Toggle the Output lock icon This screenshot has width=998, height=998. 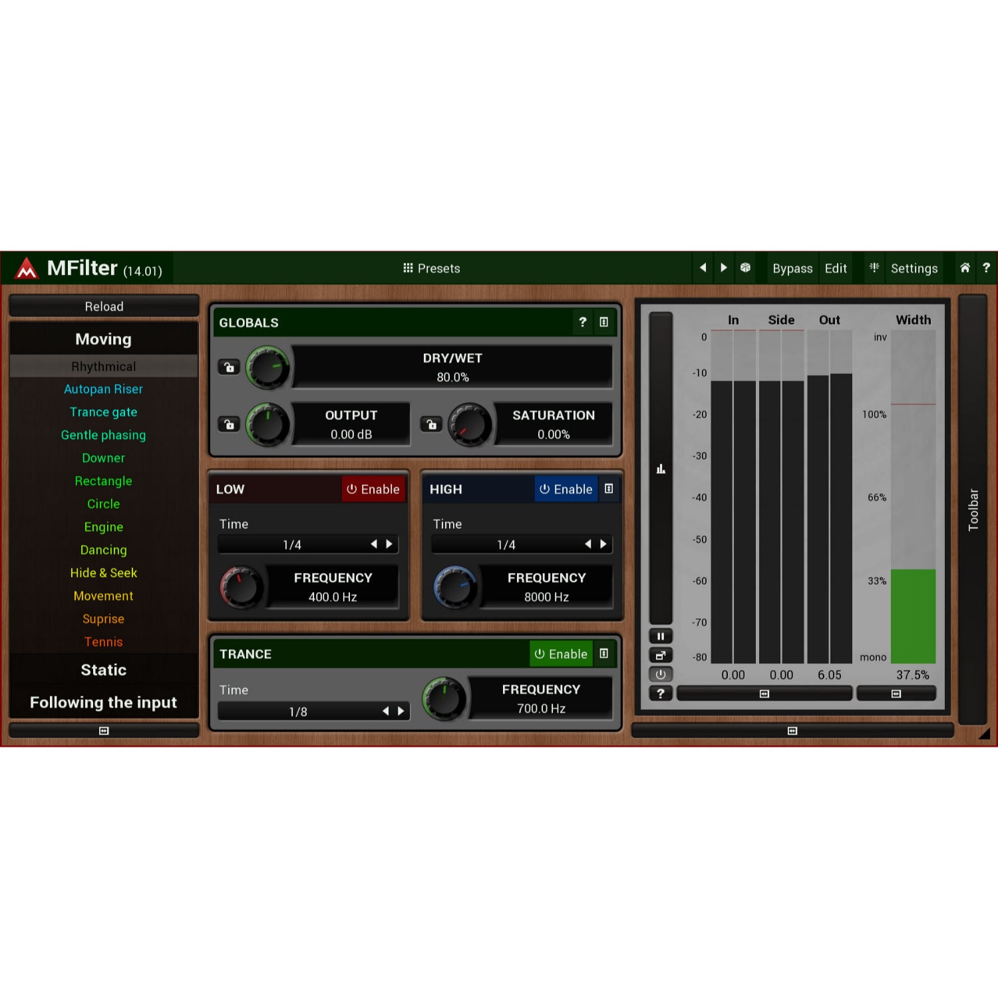pos(229,424)
